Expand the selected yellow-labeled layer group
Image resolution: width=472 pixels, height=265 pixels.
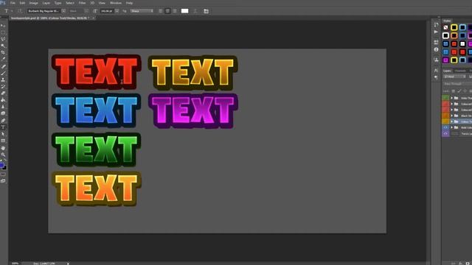(451, 121)
